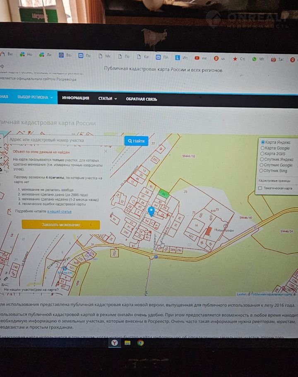Close the 'Объект не найден' info panel
Viewport: 298px width, 377px height.
pyautogui.click(x=106, y=152)
